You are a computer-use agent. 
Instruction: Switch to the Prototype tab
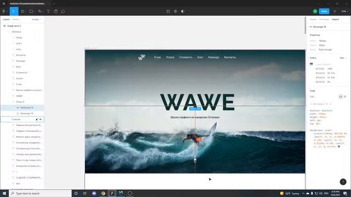click(x=324, y=20)
